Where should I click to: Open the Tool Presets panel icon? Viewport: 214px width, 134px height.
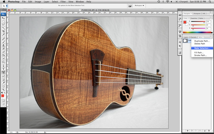180,25
